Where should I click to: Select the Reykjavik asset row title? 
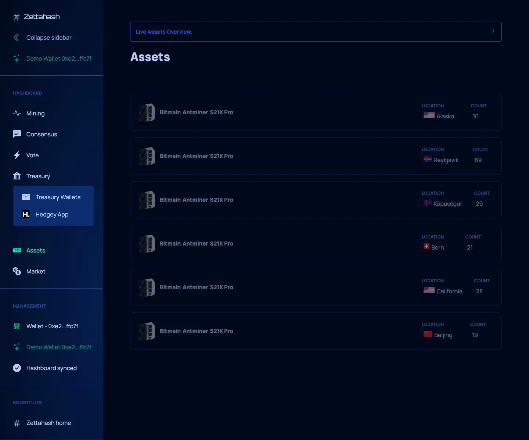click(x=197, y=156)
